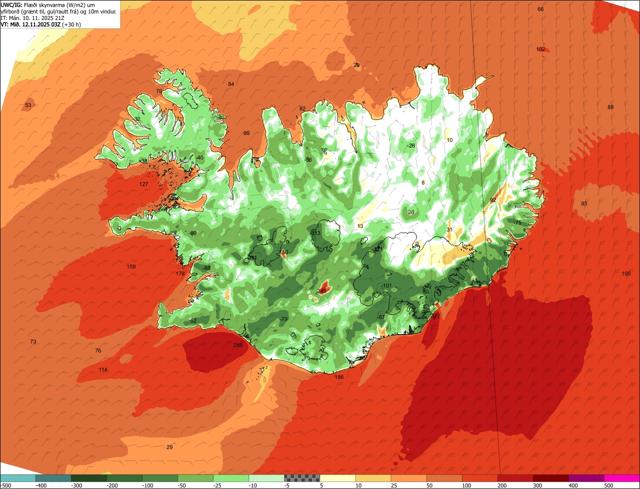The image size is (640, 489).
Task: Click the map value '122' on the southeast coast
Action: tap(436, 315)
